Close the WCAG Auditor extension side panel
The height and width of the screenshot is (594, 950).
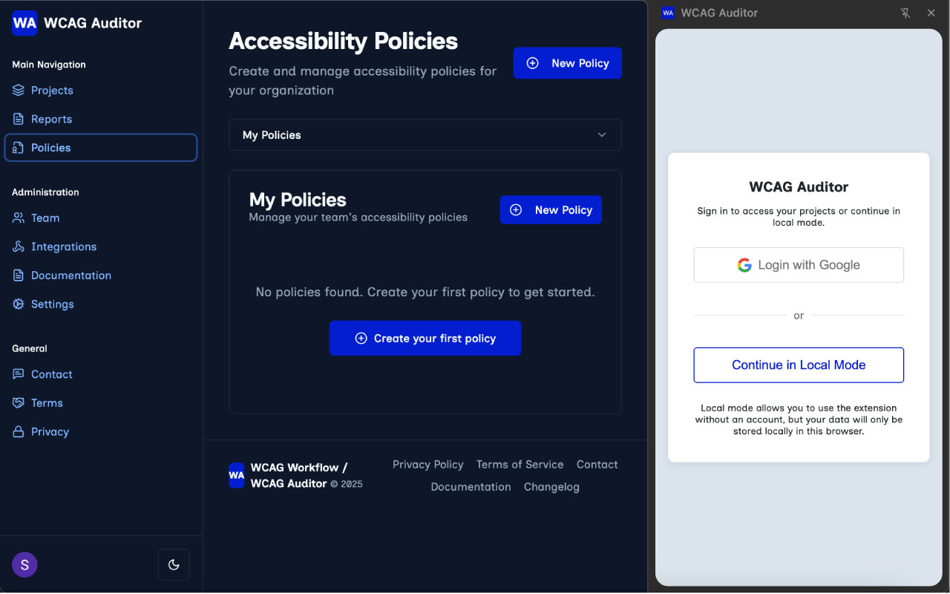click(x=931, y=13)
